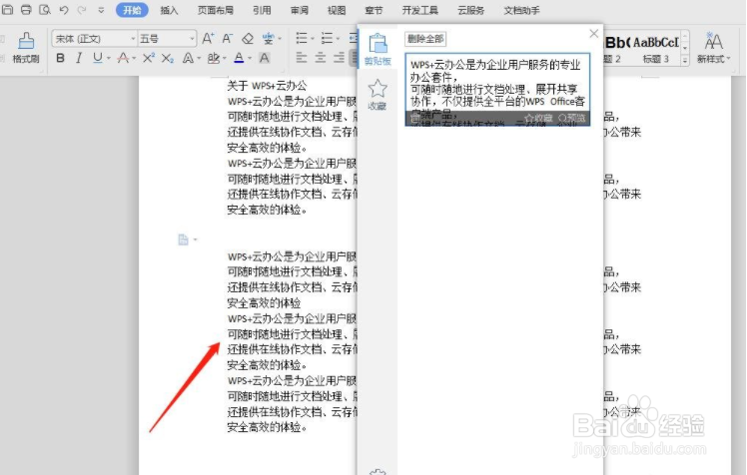Click 预览 on the clipboard item
747x475 pixels.
(x=571, y=118)
